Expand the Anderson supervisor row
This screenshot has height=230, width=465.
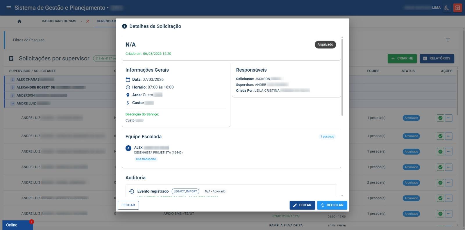(12, 95)
